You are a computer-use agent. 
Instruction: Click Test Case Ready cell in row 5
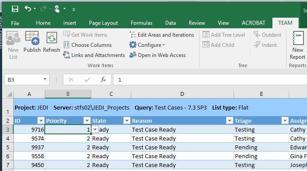182,147
